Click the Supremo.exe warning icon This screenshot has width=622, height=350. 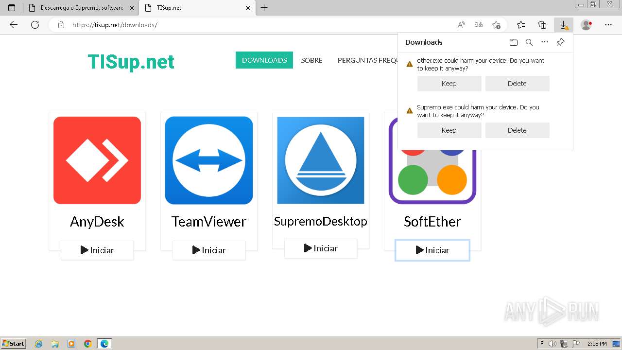pos(409,111)
